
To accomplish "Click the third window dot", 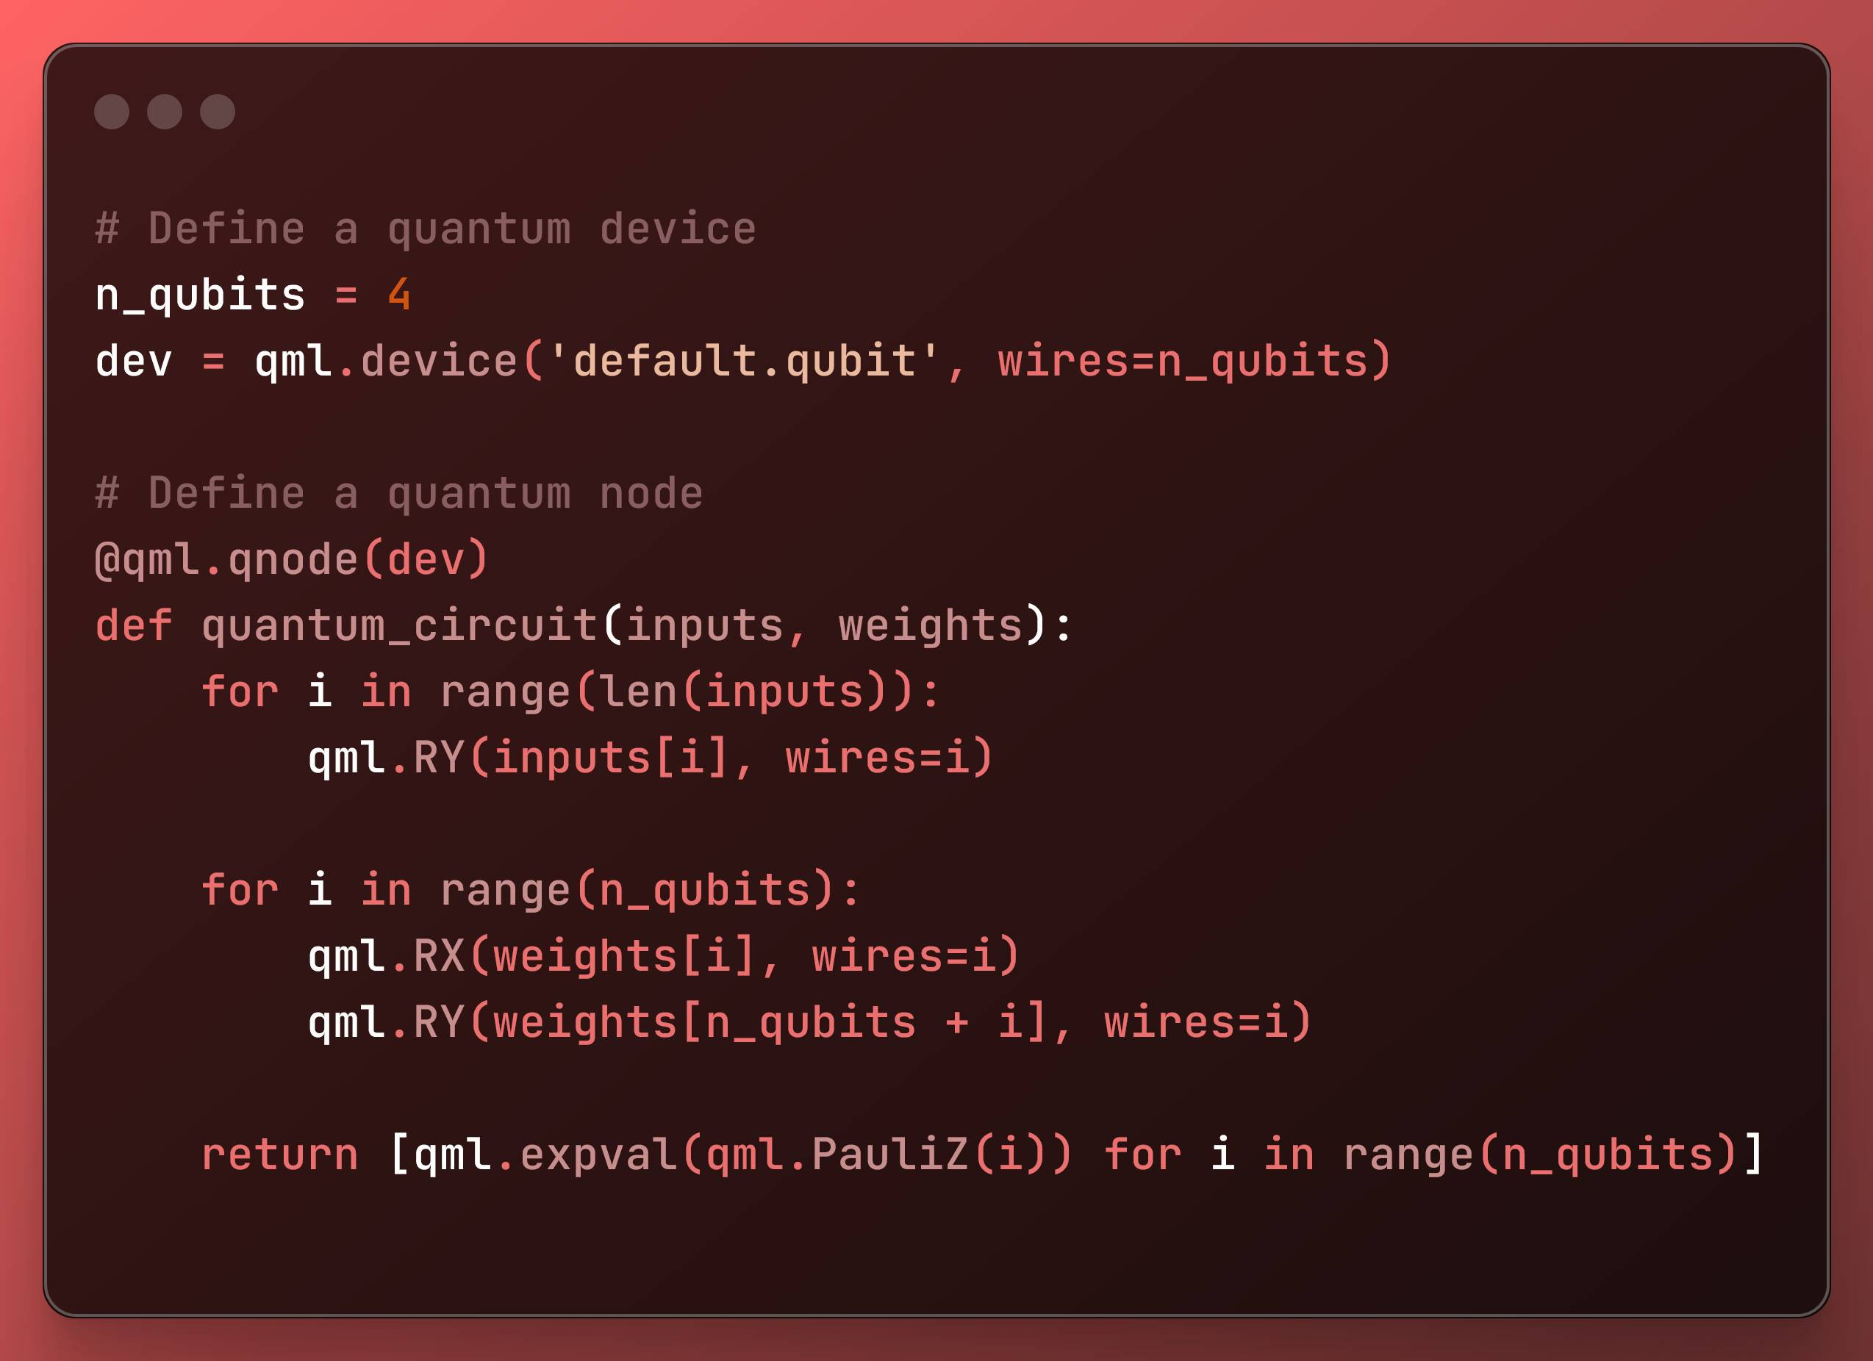I will coord(217,112).
